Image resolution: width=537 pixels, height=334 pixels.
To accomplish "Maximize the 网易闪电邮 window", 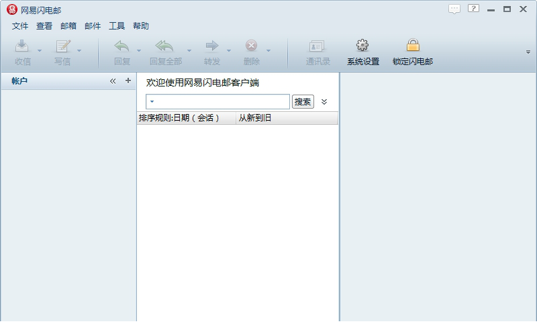I will [x=507, y=9].
